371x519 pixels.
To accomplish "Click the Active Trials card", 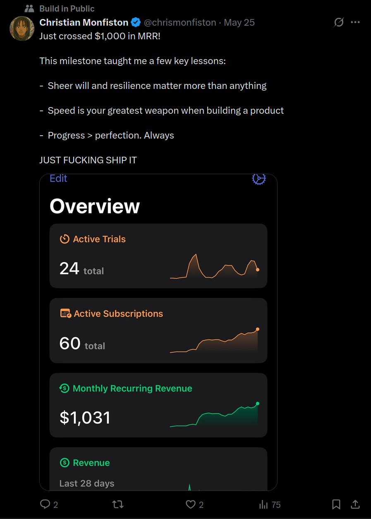I will tap(158, 256).
